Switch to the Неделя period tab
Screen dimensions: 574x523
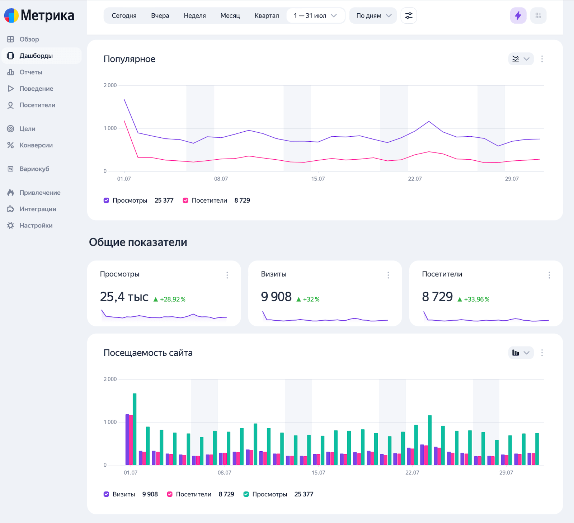(195, 16)
